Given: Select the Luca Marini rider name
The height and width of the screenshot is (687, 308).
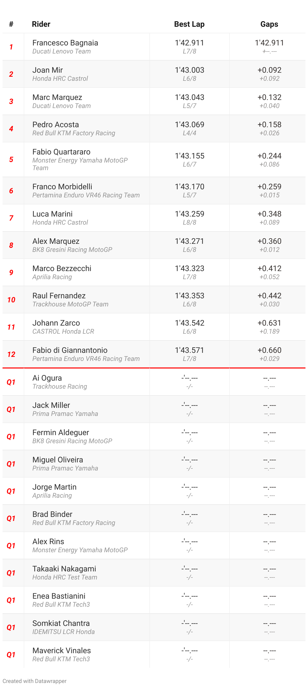Looking at the screenshot, I should point(52,214).
